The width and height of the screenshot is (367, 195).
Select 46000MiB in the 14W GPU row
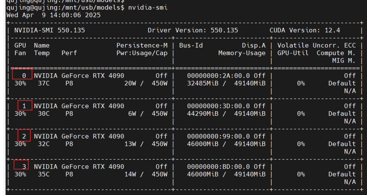203,174
